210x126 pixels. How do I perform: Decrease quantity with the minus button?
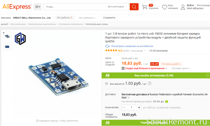pos(124,108)
